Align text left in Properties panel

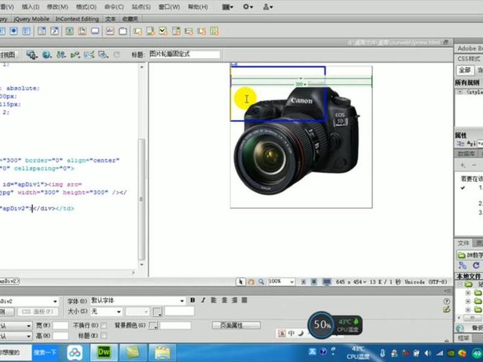(213, 300)
